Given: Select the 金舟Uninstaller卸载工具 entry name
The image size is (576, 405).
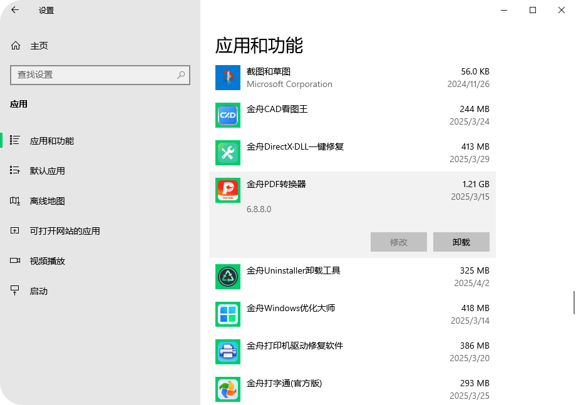Looking at the screenshot, I should (x=294, y=270).
